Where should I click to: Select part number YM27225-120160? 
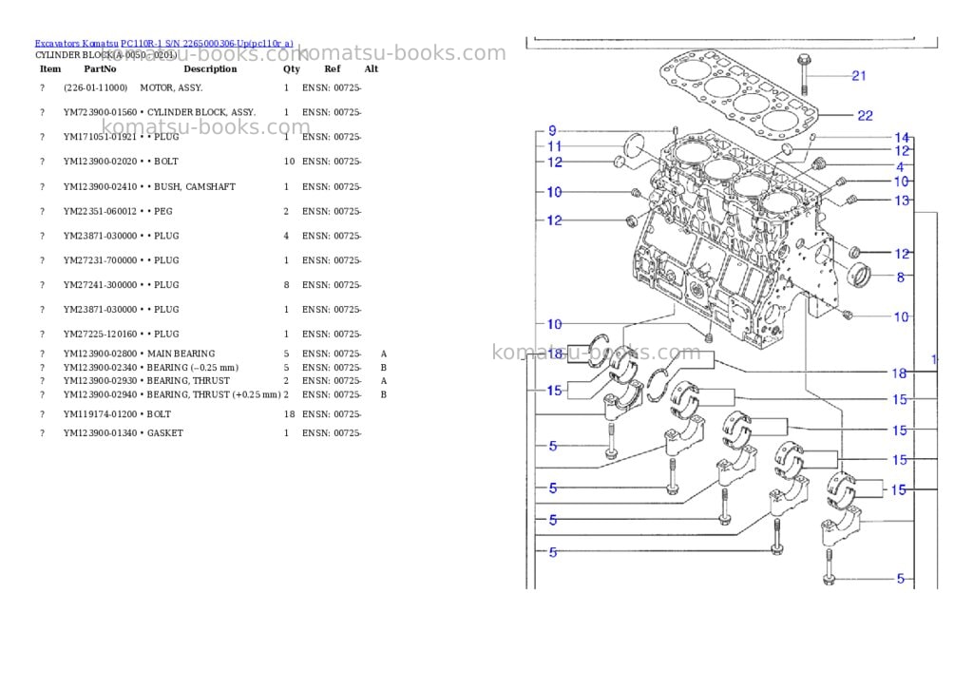pyautogui.click(x=100, y=334)
